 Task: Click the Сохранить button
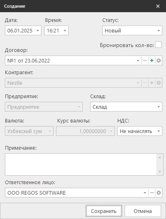coord(104,211)
